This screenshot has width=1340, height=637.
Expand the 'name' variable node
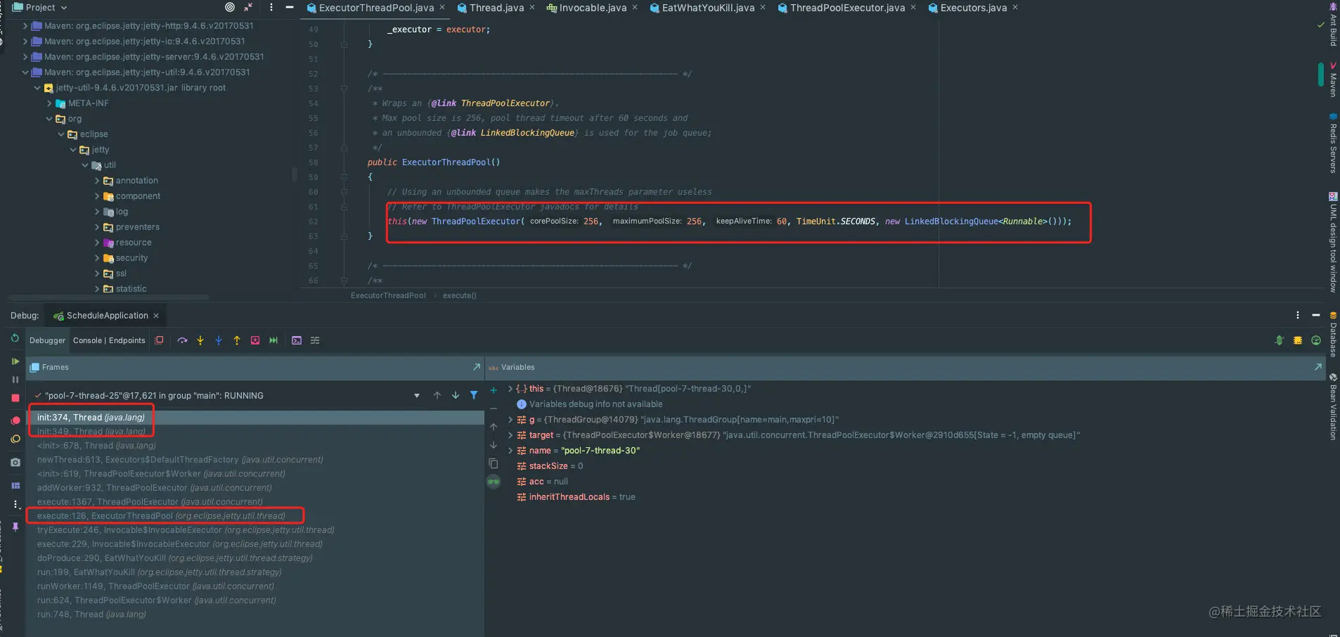(510, 451)
